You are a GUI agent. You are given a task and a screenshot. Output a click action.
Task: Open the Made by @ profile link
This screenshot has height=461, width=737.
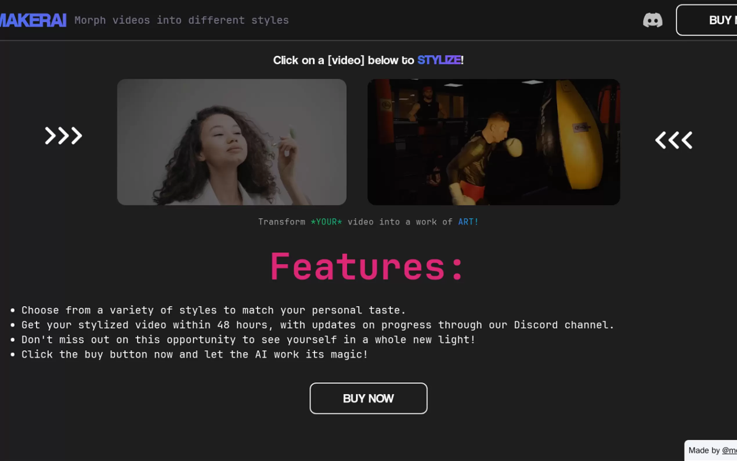(x=729, y=450)
